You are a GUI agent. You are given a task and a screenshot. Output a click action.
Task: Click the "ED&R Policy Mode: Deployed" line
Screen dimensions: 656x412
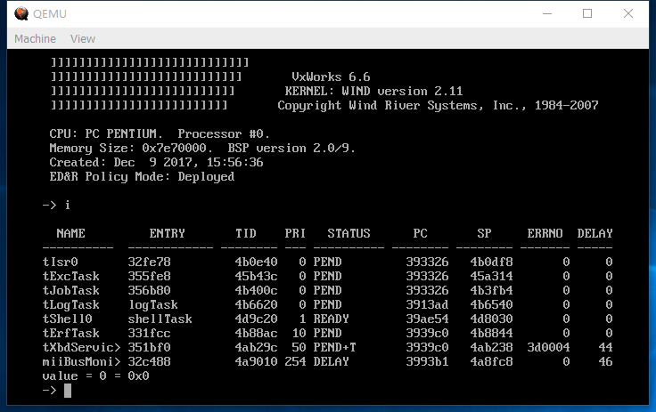pyautogui.click(x=142, y=177)
